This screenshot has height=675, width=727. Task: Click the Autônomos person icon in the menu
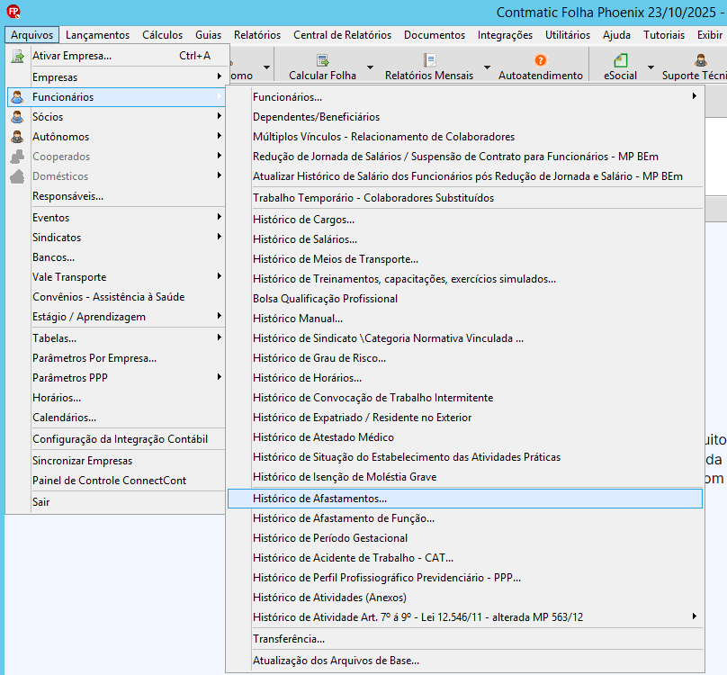pos(17,137)
